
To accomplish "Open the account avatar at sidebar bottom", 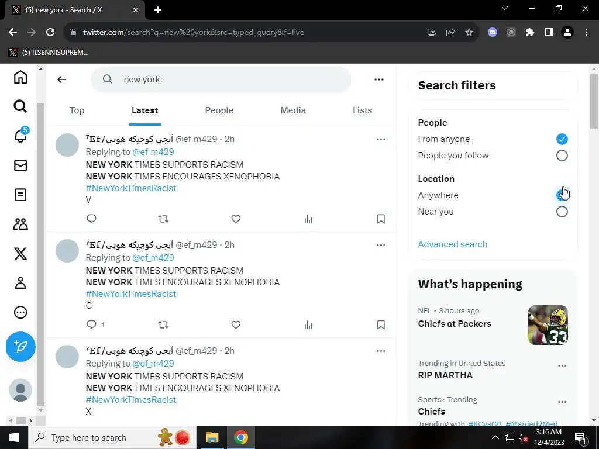I will (x=20, y=390).
